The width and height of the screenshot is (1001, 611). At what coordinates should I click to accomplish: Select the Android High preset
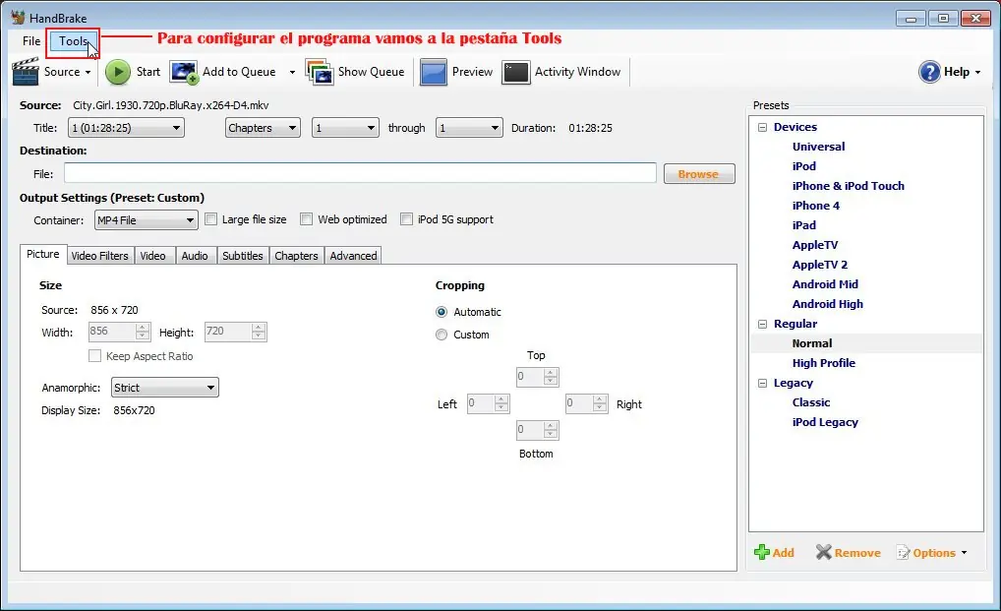coord(827,304)
